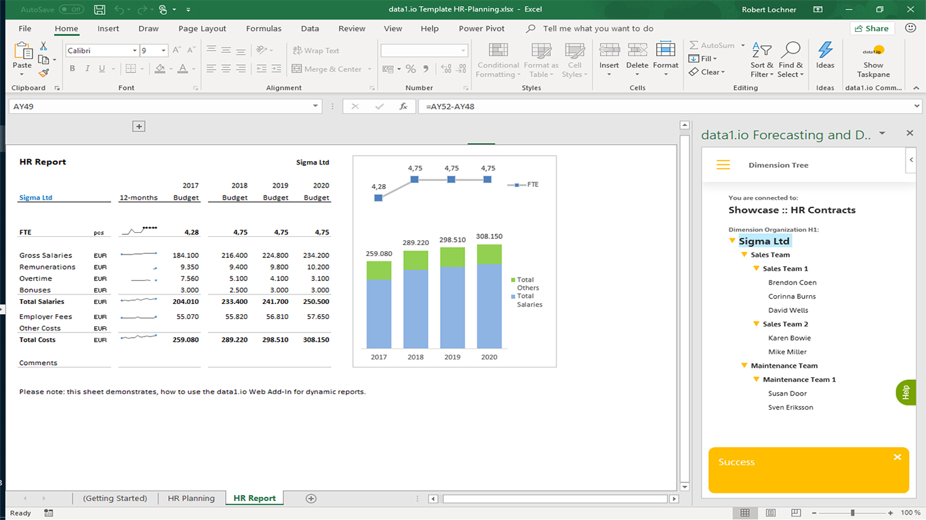The height and width of the screenshot is (520, 926).
Task: Click the Save icon in title bar
Action: pos(99,9)
